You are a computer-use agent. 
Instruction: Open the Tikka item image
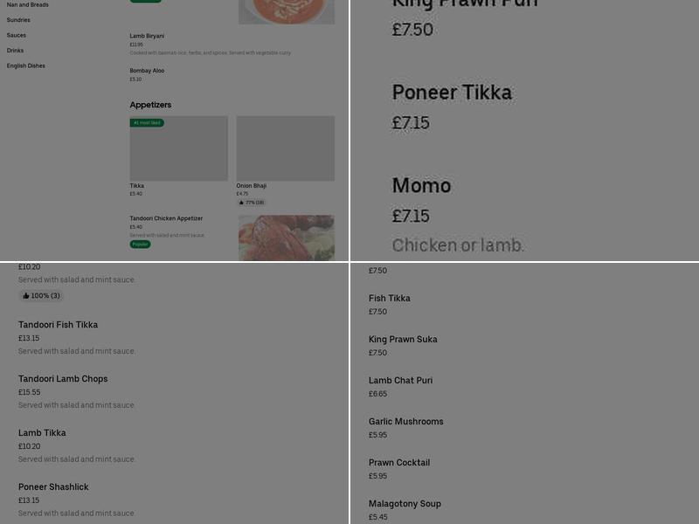click(x=178, y=148)
